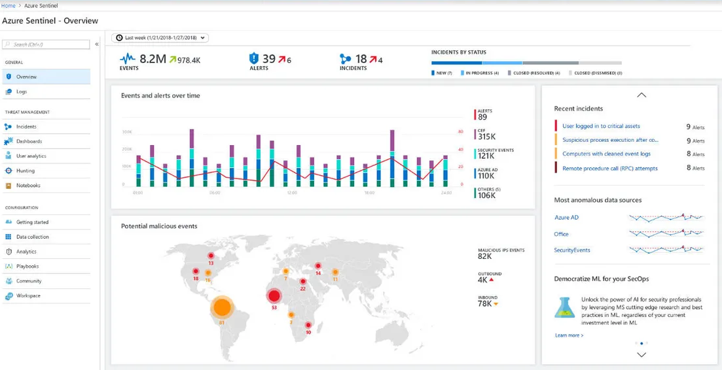Click the IN PROGRESS (4) legend swatch
The height and width of the screenshot is (370, 722).
tap(462, 73)
